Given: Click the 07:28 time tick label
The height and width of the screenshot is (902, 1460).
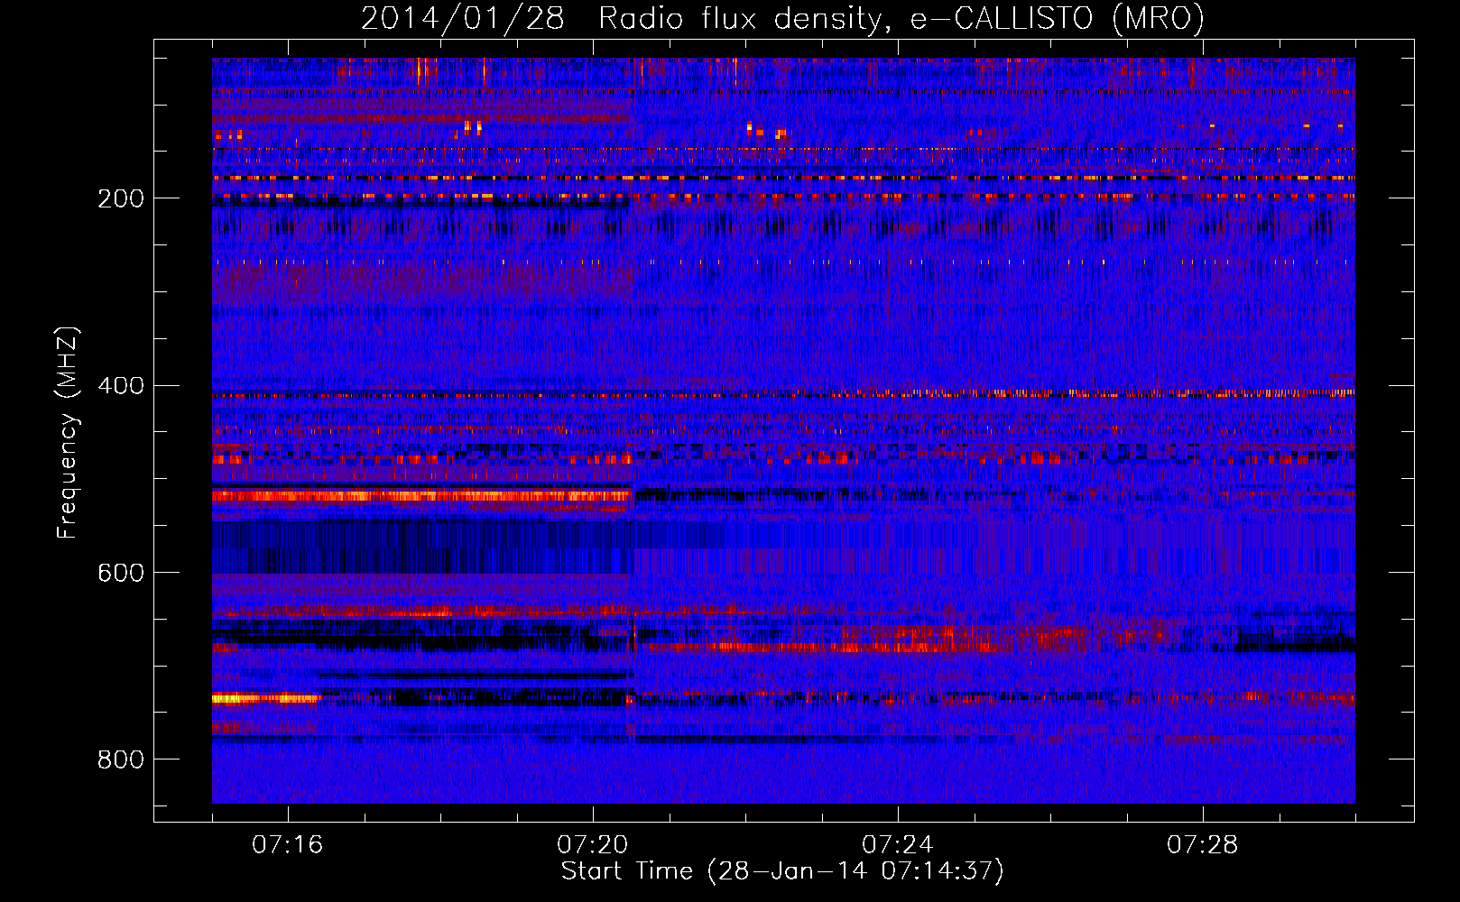Looking at the screenshot, I should [1203, 845].
